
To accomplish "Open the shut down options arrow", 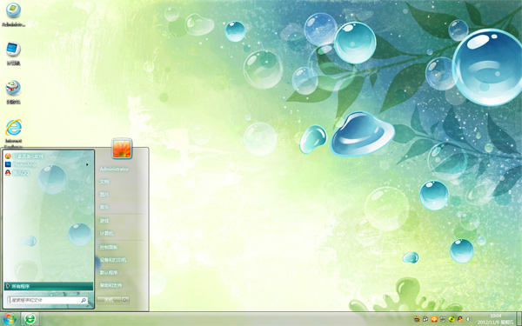I will 125,300.
